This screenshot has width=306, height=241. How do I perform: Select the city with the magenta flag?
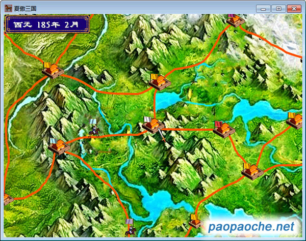tap(236, 20)
